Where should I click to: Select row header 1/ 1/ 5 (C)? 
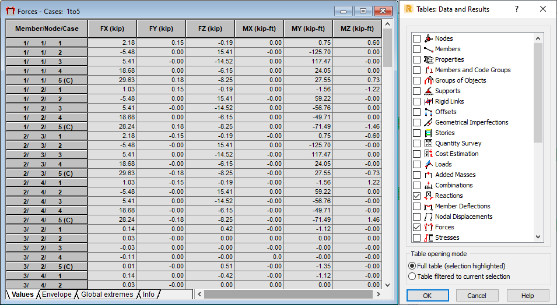(x=47, y=80)
